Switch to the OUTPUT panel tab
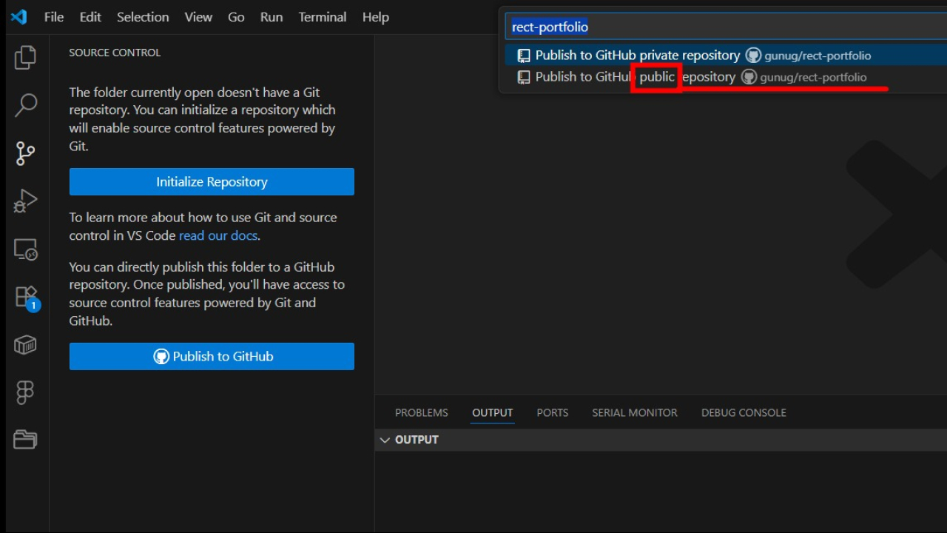 coord(493,413)
